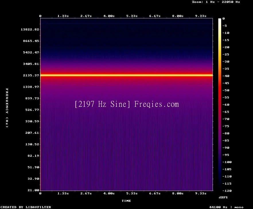The image size is (253, 209).
Task: Select the -50 dBFS scale label
Action: coord(226,90)
